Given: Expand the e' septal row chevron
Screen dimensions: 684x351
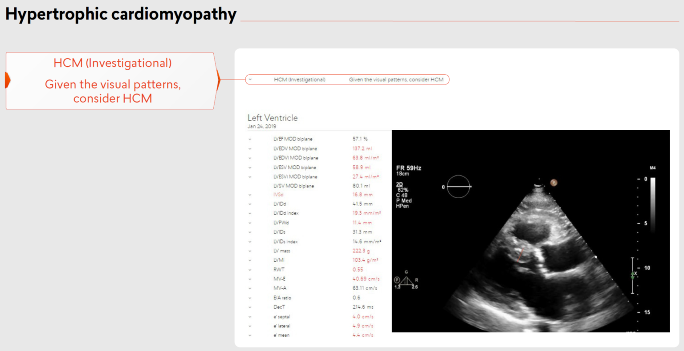Looking at the screenshot, I should [x=250, y=317].
